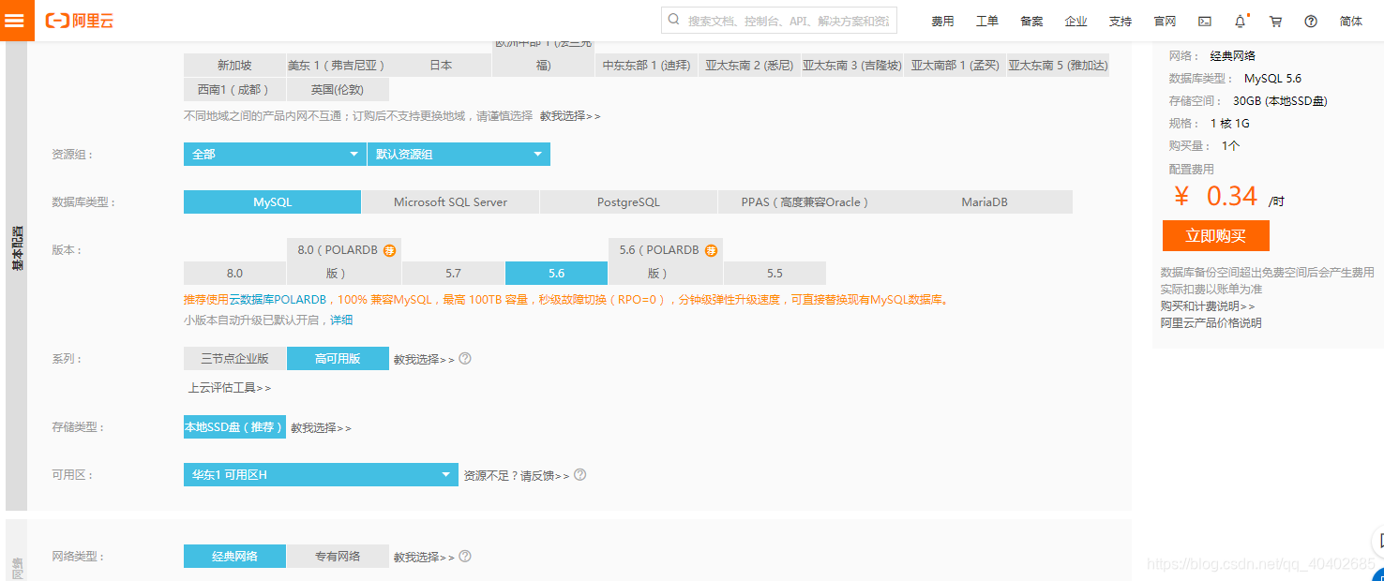Click the help question-mark icon in top bar
Viewport: 1384px width, 581px height.
coord(1310,20)
